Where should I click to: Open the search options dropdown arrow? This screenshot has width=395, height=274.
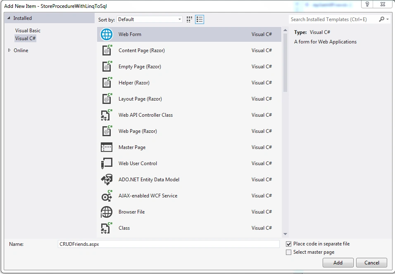[x=388, y=19]
